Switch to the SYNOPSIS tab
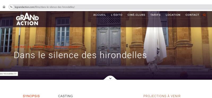 pyautogui.click(x=31, y=96)
